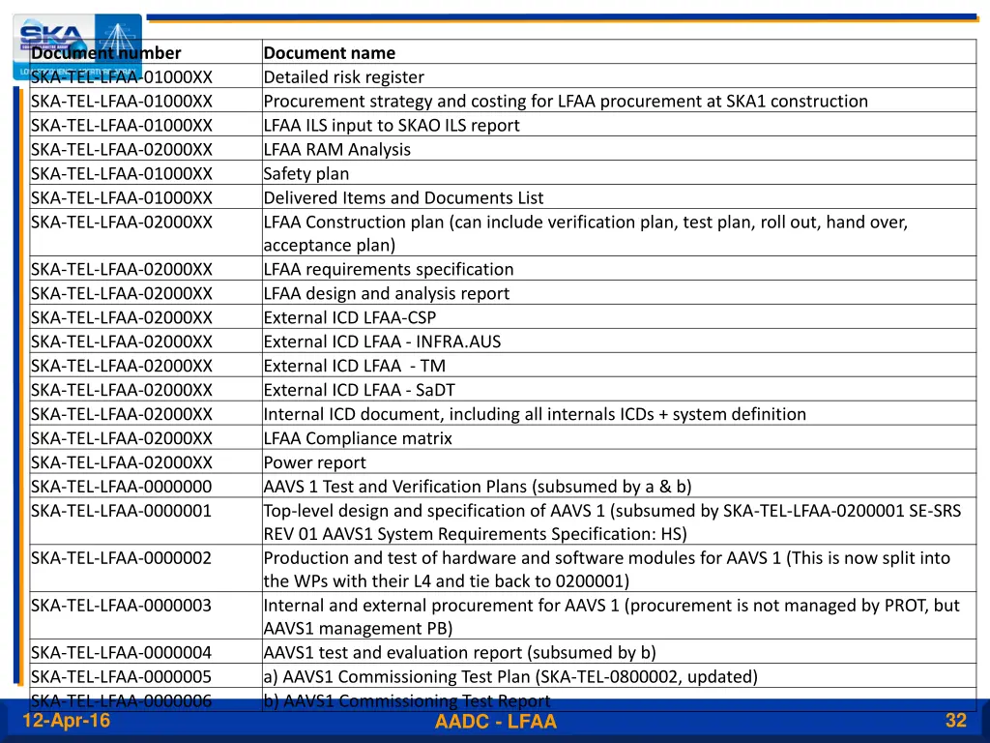Viewport: 990px width, 743px height.
Task: Click the '12-Apr-16' date in footer
Action: pos(66,721)
